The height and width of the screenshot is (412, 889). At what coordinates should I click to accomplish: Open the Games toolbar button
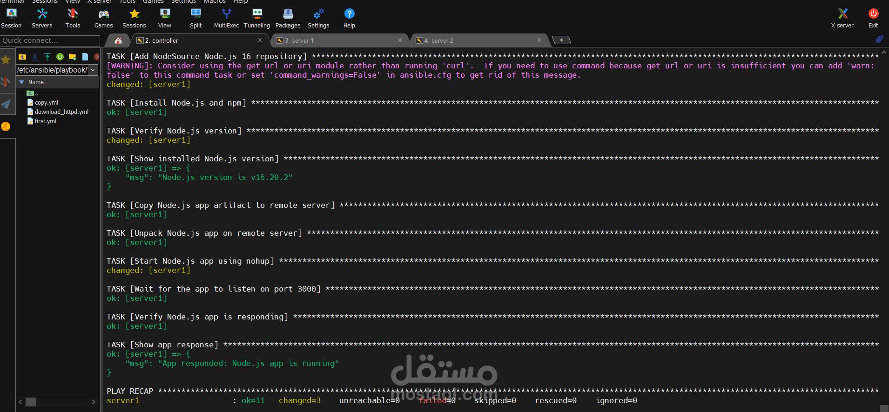coord(103,19)
